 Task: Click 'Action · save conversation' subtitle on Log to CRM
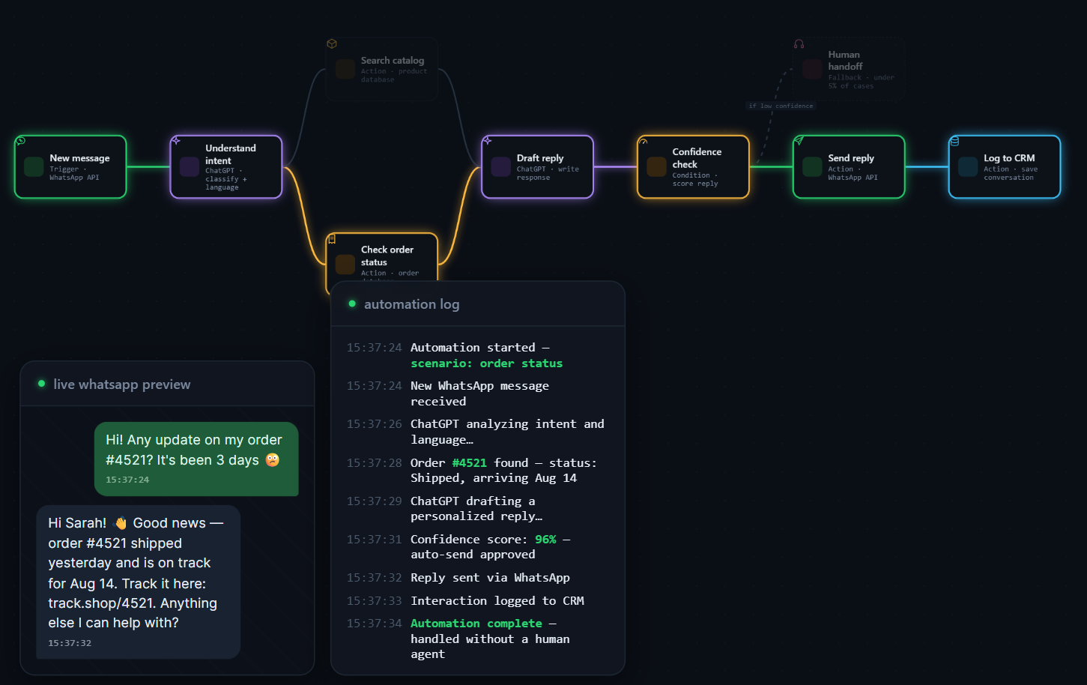[1011, 173]
